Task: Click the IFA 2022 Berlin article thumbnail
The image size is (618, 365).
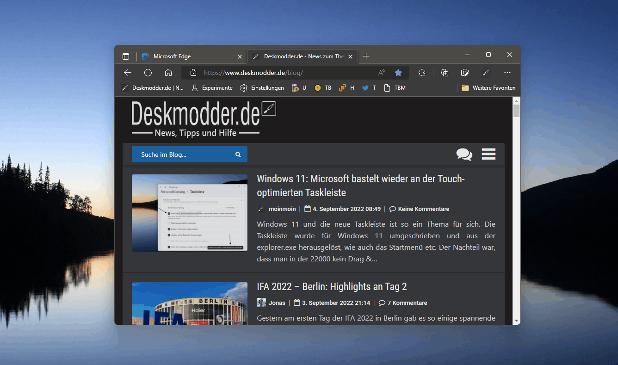Action: point(189,303)
